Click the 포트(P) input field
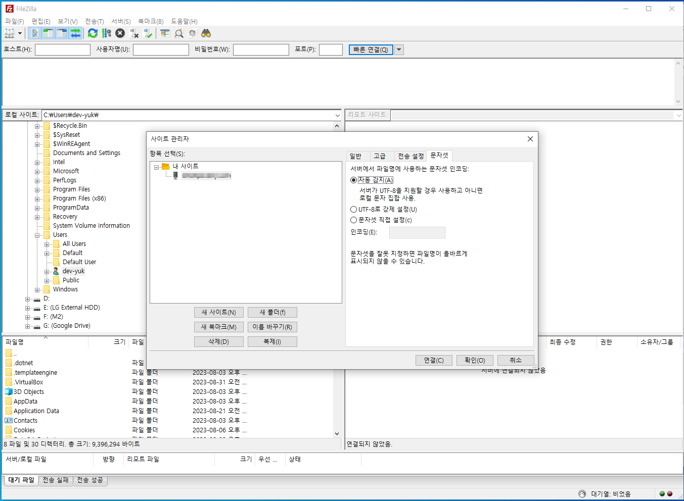This screenshot has width=684, height=501. point(331,49)
